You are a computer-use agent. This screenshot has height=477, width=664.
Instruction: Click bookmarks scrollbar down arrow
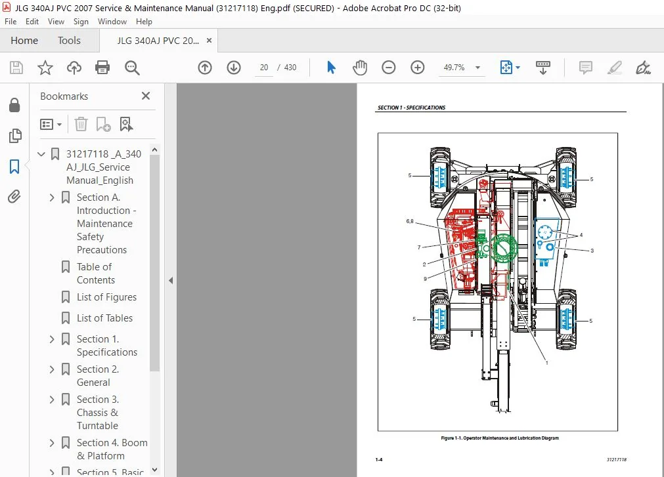[154, 470]
